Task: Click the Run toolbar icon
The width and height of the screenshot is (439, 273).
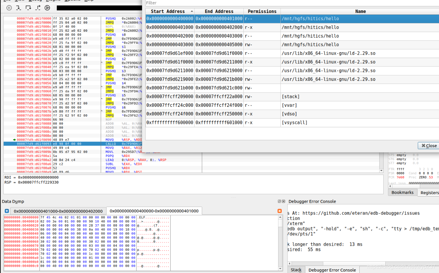Action: 48,8
